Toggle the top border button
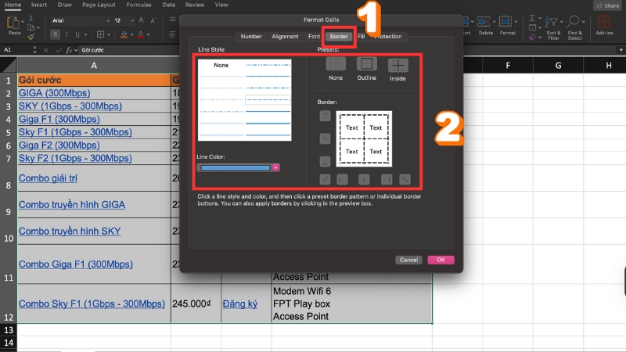 [x=325, y=117]
